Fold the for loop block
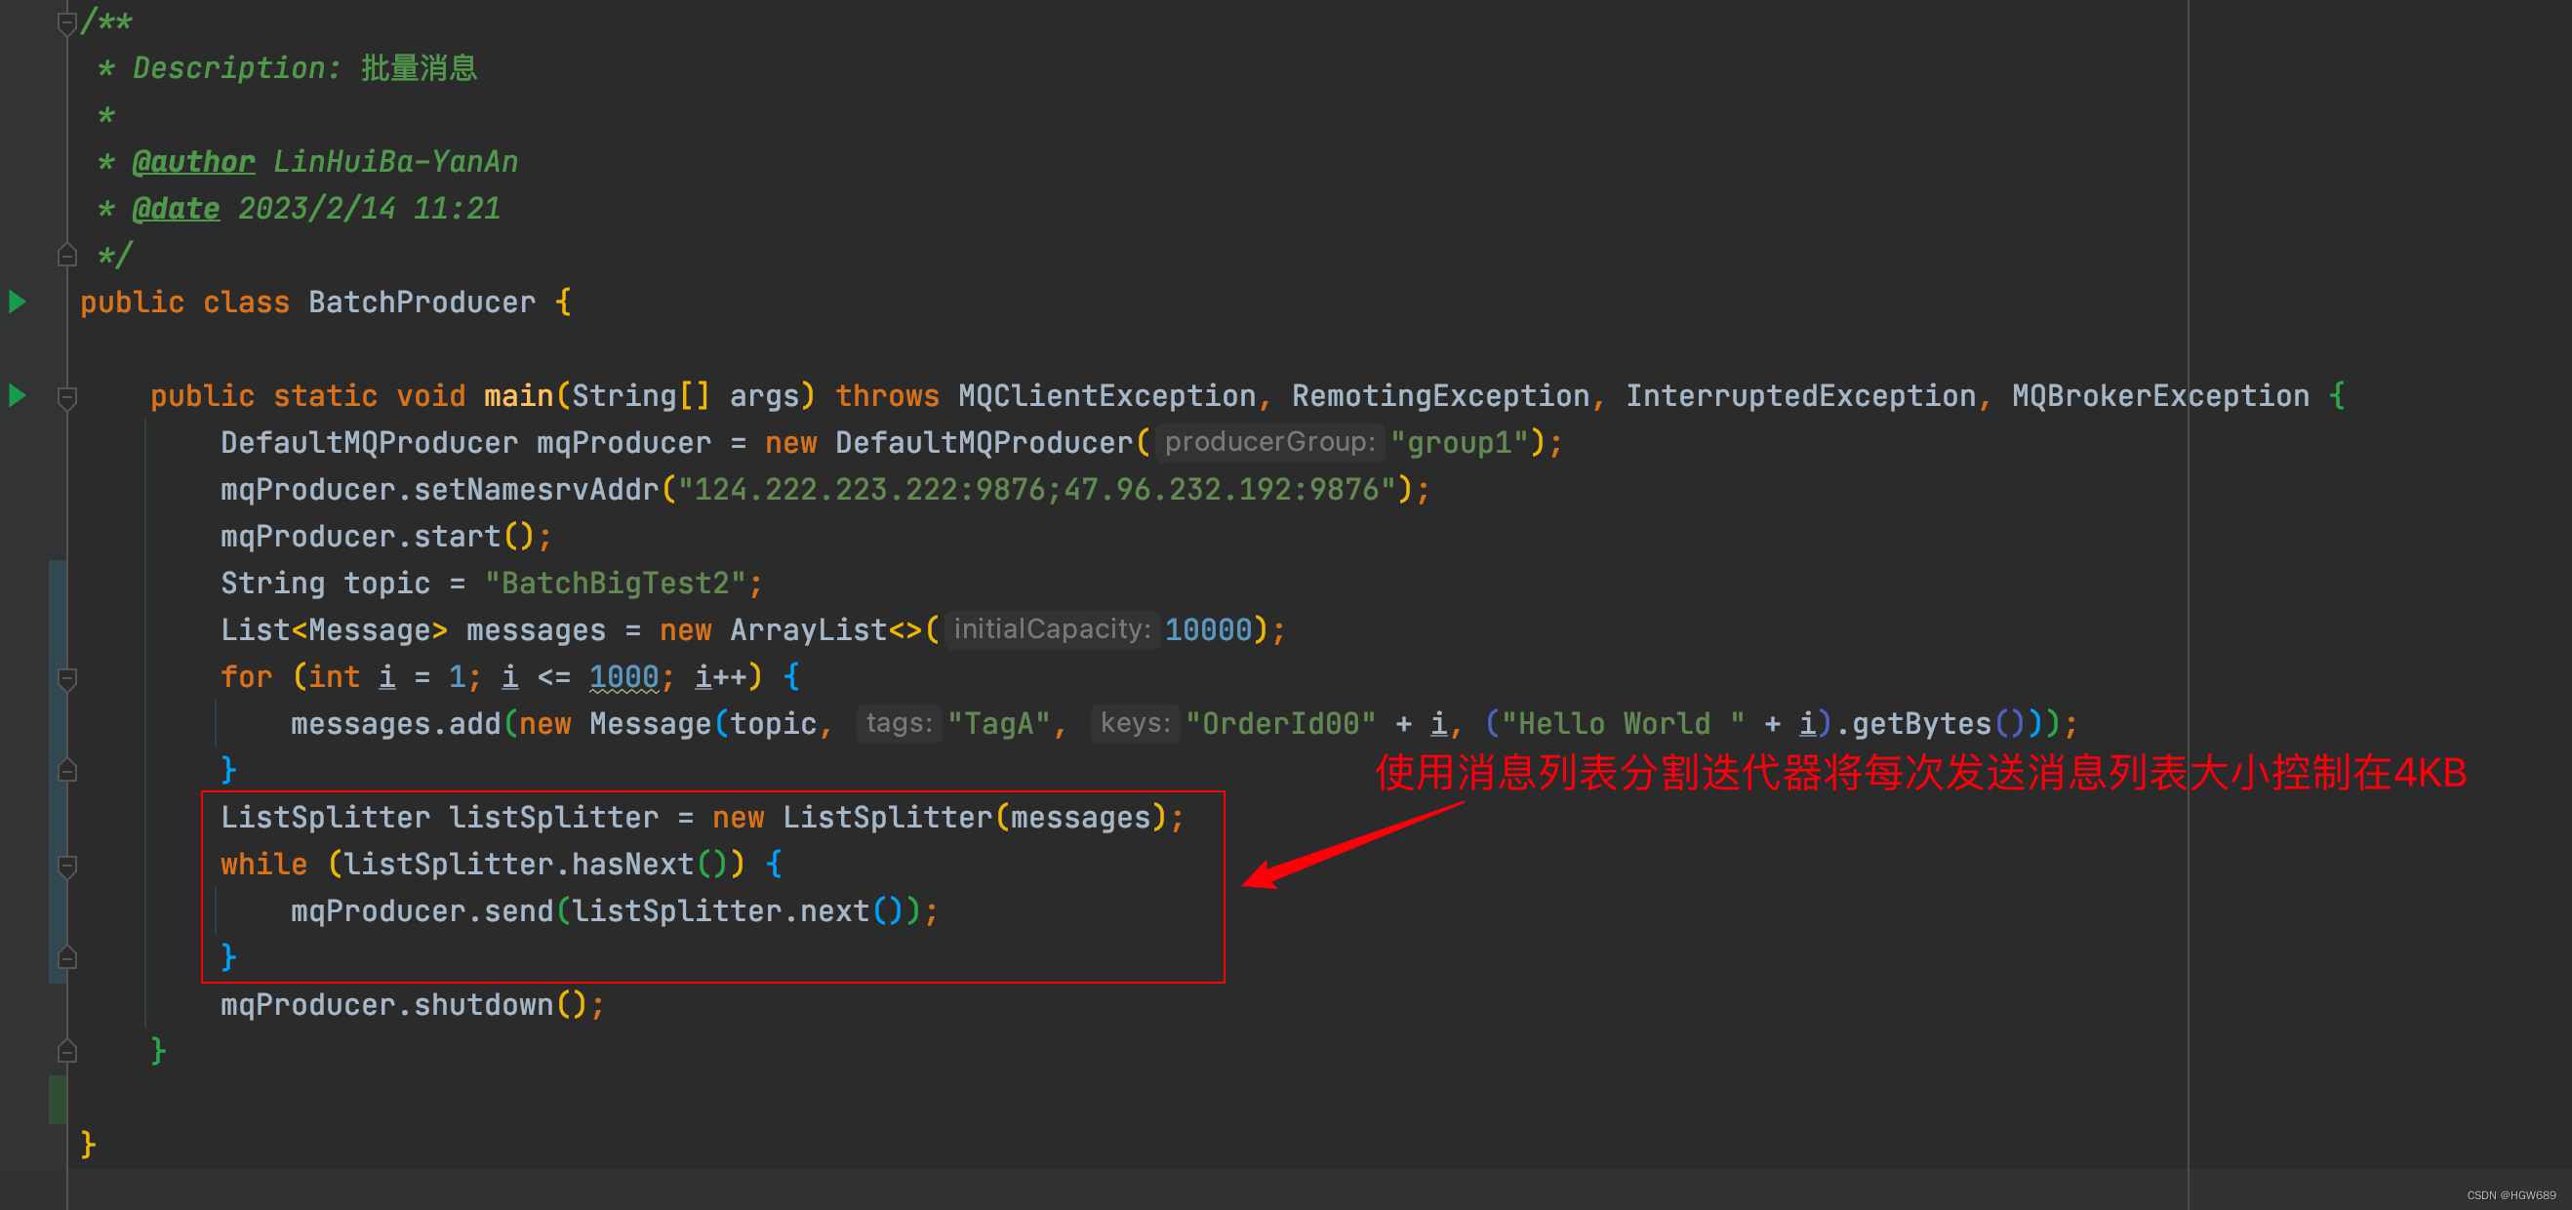Screen dimensions: 2572x1210 (x=67, y=679)
